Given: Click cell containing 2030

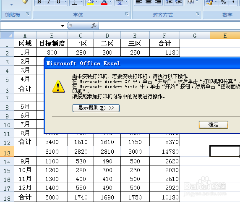Looking at the screenshot, I should coord(164,170).
